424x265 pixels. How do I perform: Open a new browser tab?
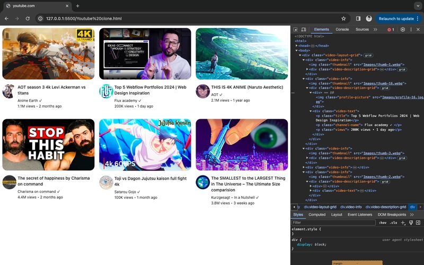(x=77, y=6)
